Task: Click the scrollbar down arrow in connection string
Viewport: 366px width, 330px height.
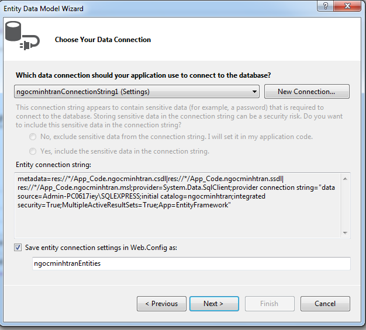Action: pos(345,232)
